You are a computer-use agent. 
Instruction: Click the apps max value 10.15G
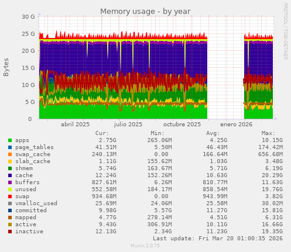[x=272, y=140]
